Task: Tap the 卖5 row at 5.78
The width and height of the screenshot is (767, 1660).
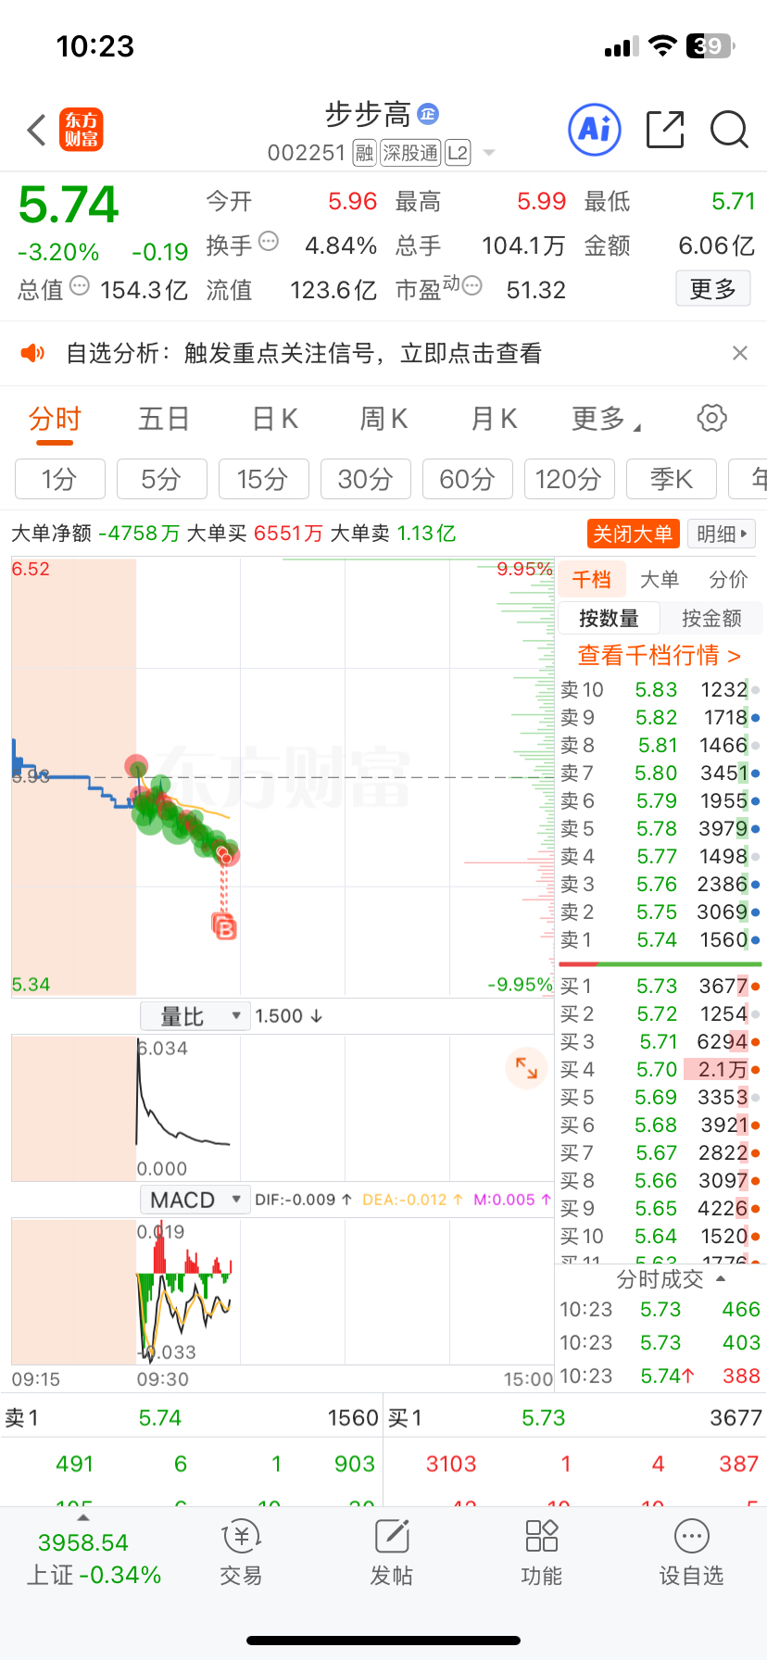Action: pyautogui.click(x=660, y=828)
